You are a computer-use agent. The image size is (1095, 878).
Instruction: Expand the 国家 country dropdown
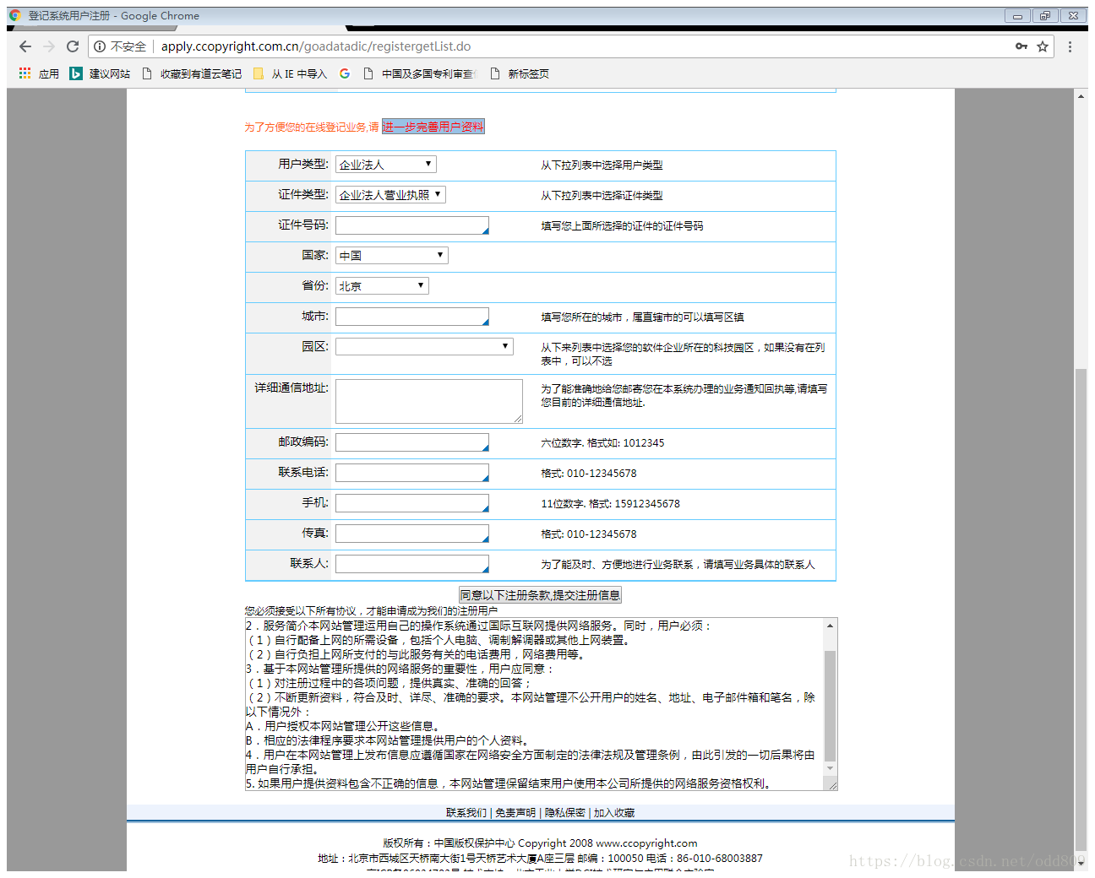coord(391,256)
